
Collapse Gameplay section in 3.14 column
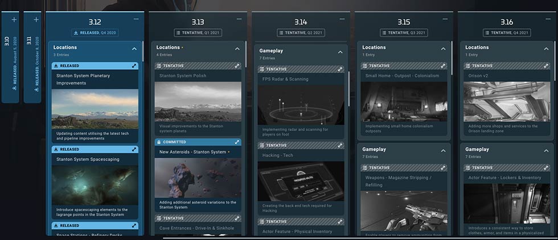[x=340, y=52]
